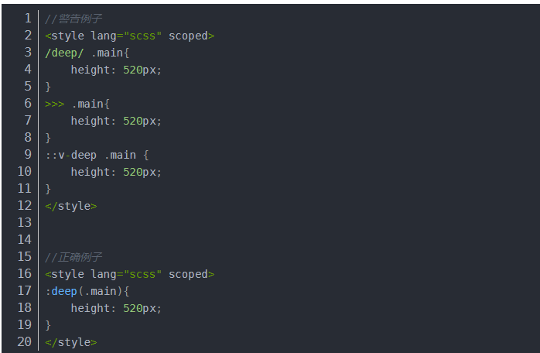
Task: Click the >>> combinator on line 6
Action: coord(55,104)
